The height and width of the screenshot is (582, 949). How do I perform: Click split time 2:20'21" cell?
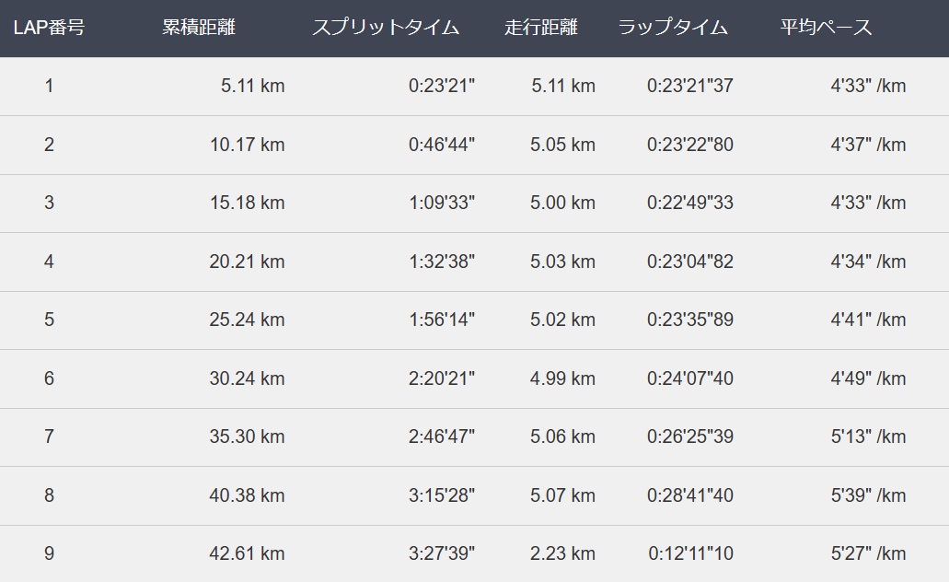pos(442,378)
